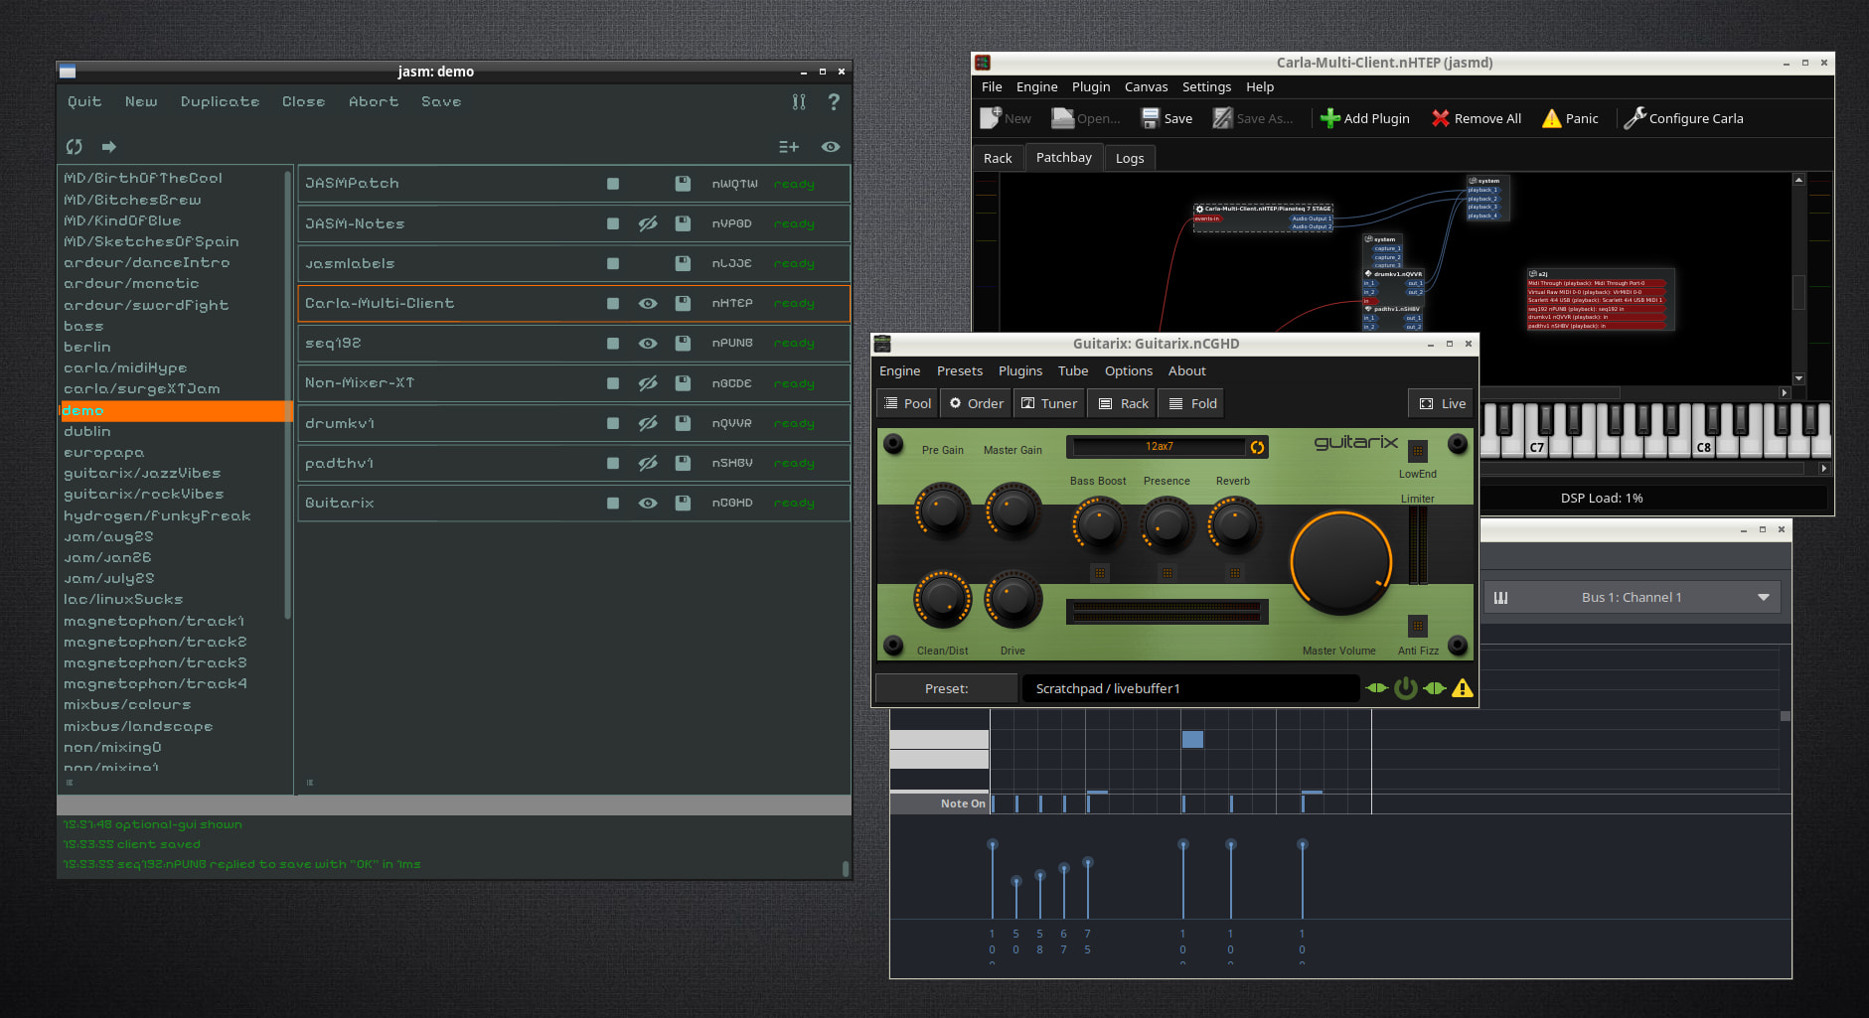The height and width of the screenshot is (1018, 1869).
Task: Open the Guitarix Tube menu
Action: 1073,371
